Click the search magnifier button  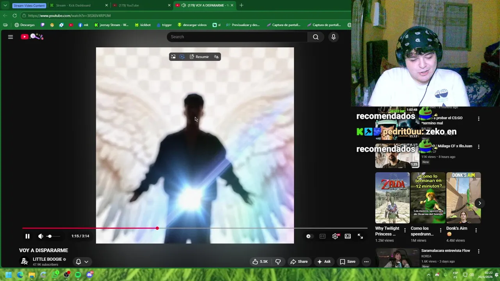click(x=316, y=37)
